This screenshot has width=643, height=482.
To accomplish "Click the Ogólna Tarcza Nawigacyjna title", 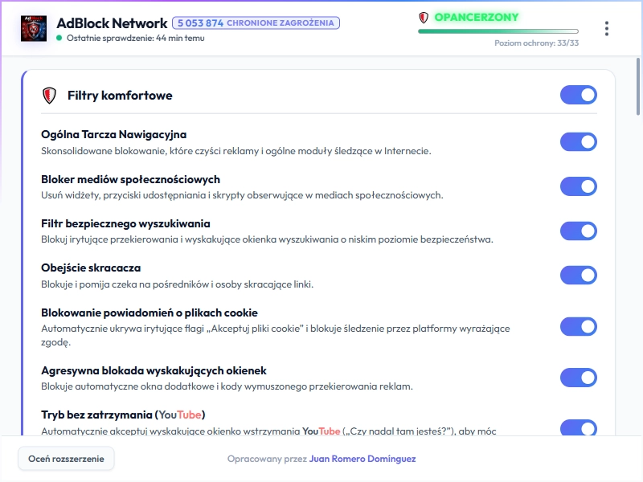I will [x=113, y=134].
